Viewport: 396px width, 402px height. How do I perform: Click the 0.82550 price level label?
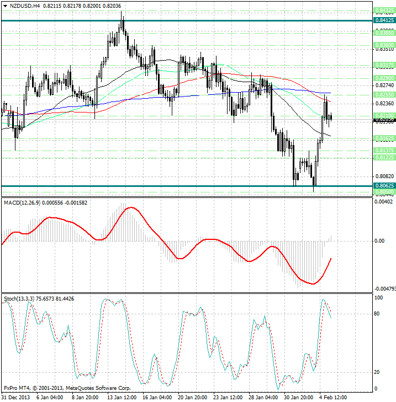(384, 95)
